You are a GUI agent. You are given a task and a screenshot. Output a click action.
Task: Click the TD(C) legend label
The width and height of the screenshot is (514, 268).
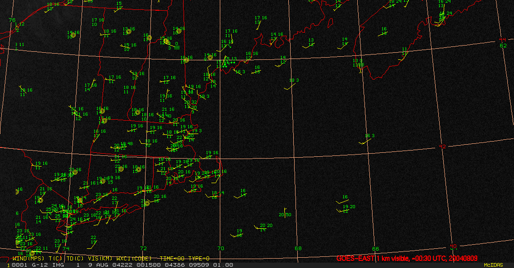tap(75, 259)
